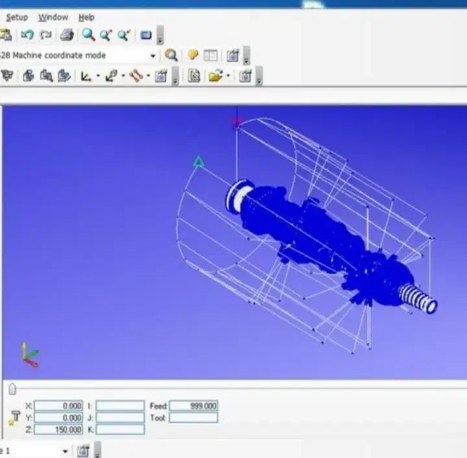467x458 pixels.
Task: Click the magnifier beside coordinate mode box
Action: [171, 56]
